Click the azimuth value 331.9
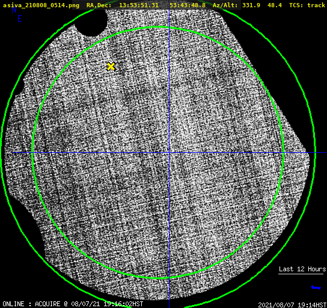 (x=251, y=5)
